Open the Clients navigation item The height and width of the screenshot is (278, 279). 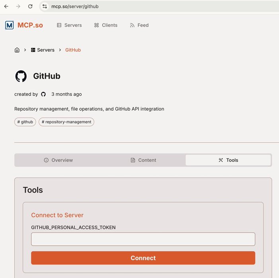[105, 25]
